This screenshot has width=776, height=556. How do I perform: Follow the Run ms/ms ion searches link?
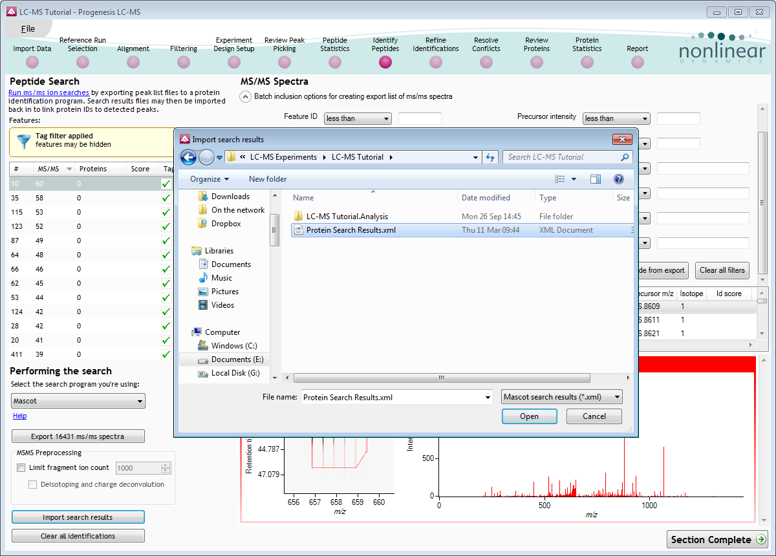click(x=48, y=92)
